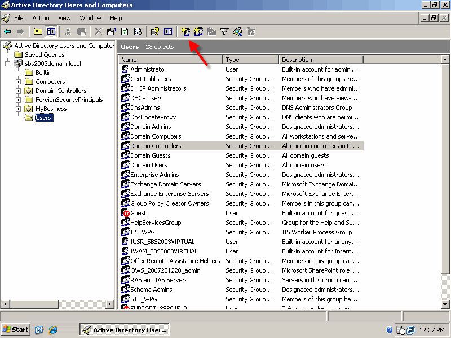Click the Administrator user icon
Image resolution: width=451 pixels, height=338 pixels.
pos(125,69)
